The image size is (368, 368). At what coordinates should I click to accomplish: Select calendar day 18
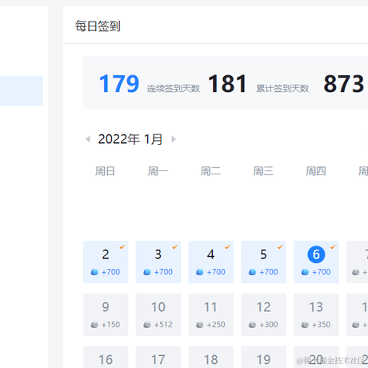click(211, 357)
